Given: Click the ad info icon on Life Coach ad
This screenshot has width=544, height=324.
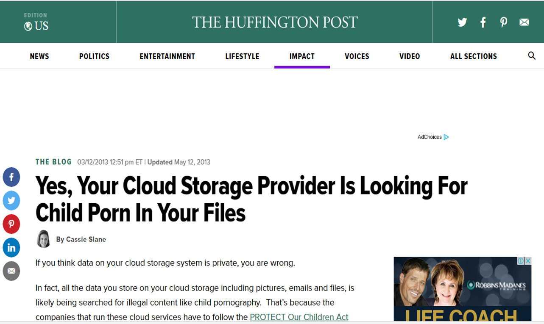Looking at the screenshot, I should pyautogui.click(x=521, y=261).
